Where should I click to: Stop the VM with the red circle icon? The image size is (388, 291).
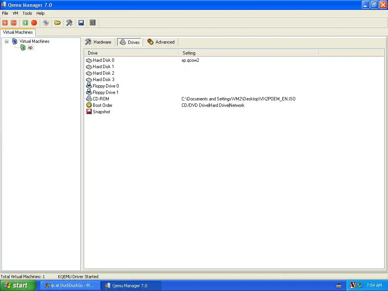click(x=34, y=23)
